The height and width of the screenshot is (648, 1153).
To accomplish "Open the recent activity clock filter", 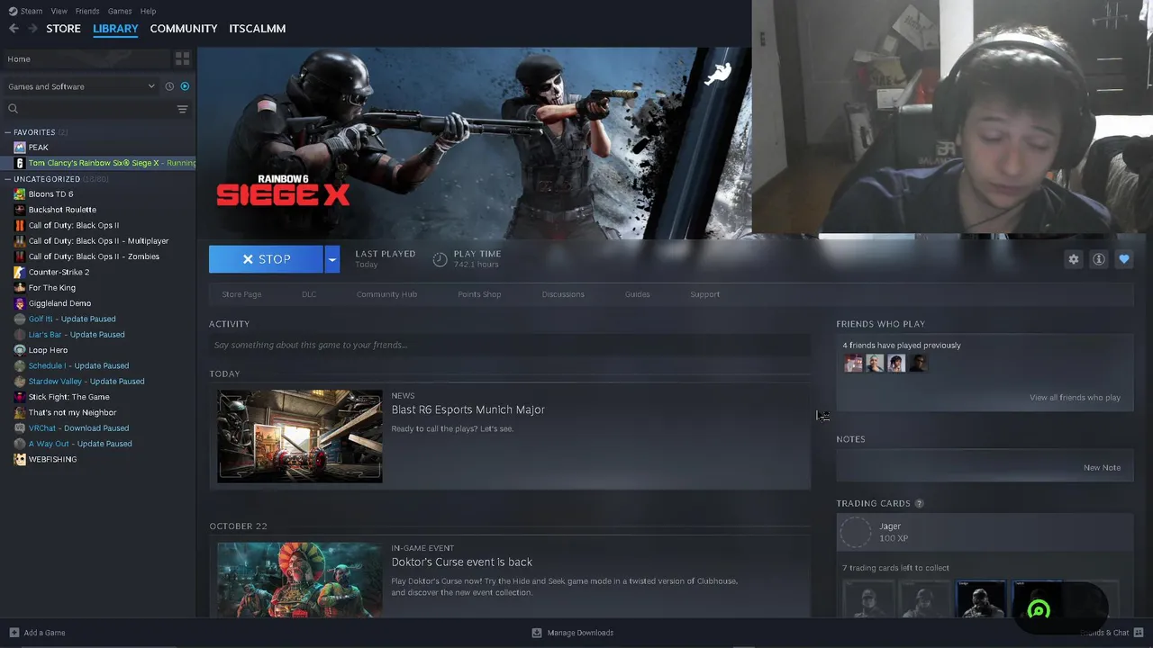I will click(x=169, y=86).
